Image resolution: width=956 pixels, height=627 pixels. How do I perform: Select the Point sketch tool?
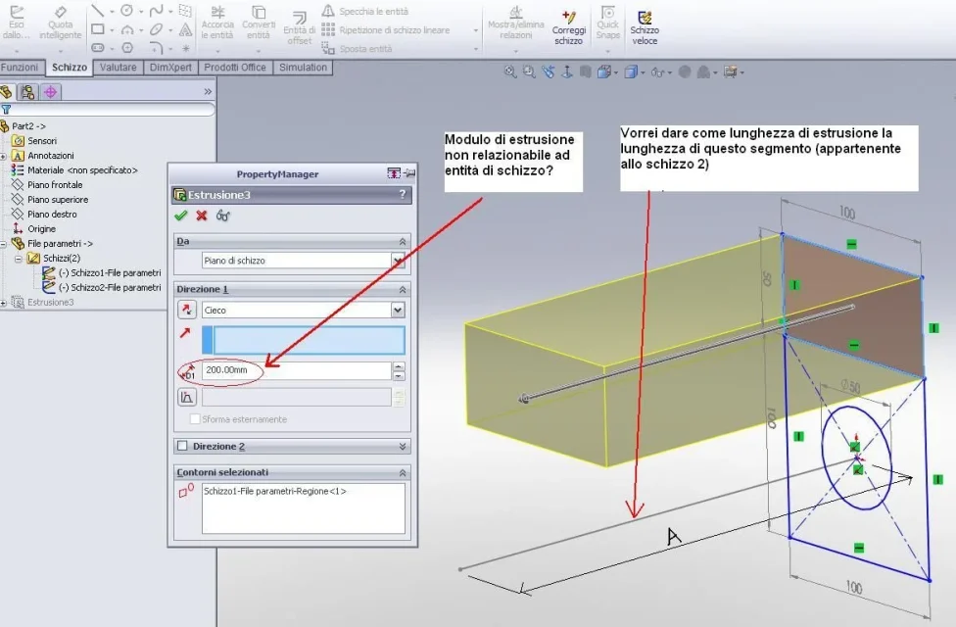click(186, 48)
